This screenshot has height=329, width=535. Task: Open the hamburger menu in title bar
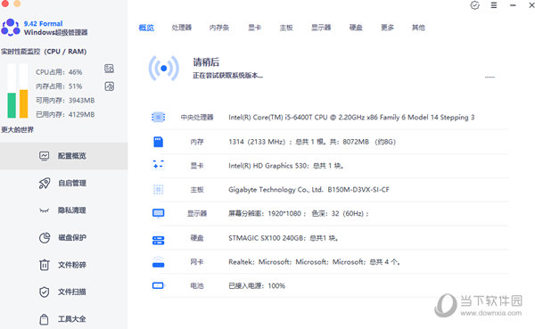click(x=494, y=5)
